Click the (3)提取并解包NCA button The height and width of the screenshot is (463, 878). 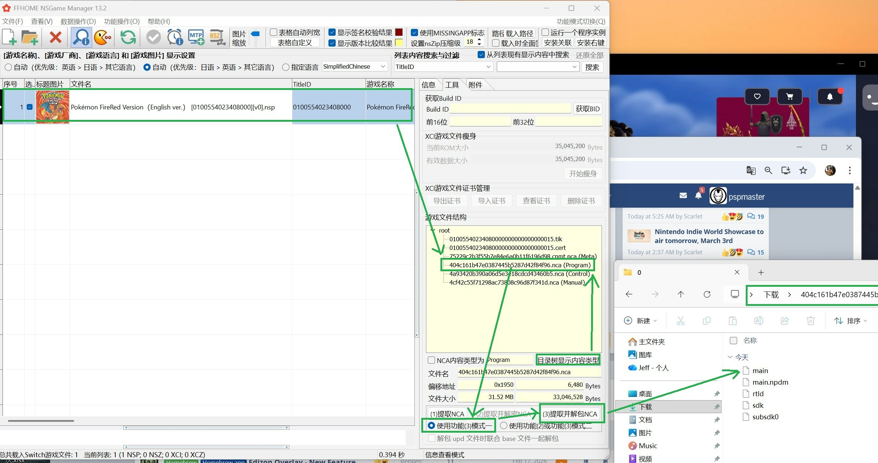pyautogui.click(x=570, y=414)
